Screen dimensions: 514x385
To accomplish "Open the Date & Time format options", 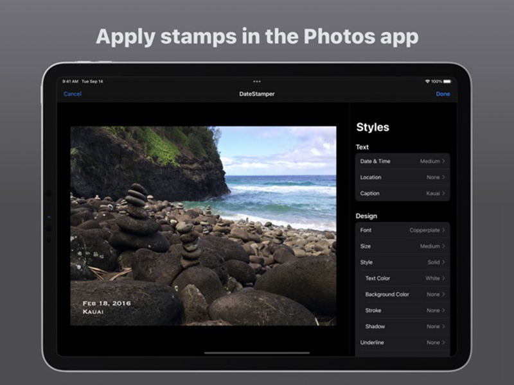I will (x=403, y=161).
